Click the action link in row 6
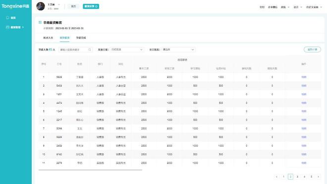327x184 pixels. (x=304, y=120)
